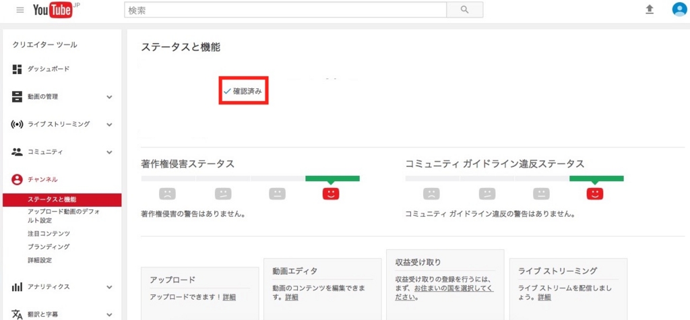This screenshot has width=690, height=320.
Task: Open 注目コンテンツ in the sidebar
Action: 49,233
